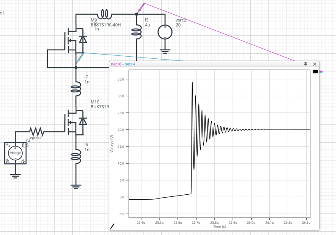The width and height of the screenshot is (336, 235).
Task: Click the wire junction dot below M9
Action: click(x=76, y=68)
